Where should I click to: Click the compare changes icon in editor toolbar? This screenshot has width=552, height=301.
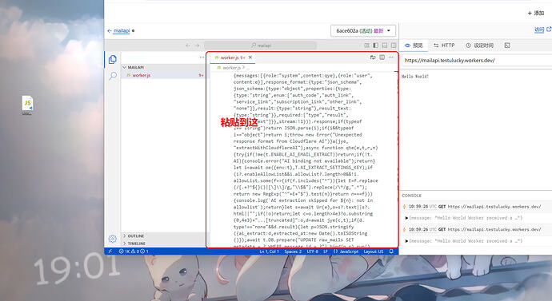373,57
